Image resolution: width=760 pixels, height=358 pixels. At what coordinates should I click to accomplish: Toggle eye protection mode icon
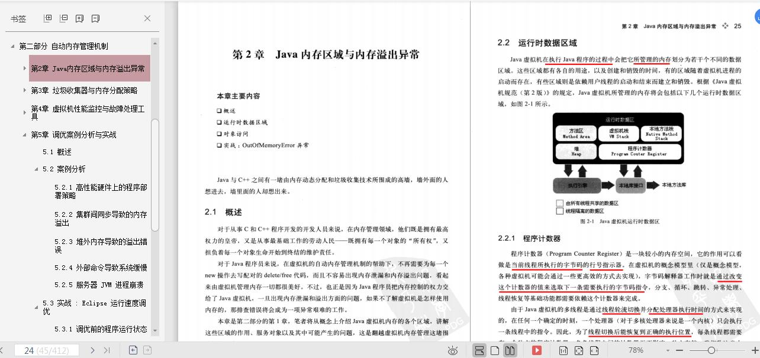click(x=453, y=351)
